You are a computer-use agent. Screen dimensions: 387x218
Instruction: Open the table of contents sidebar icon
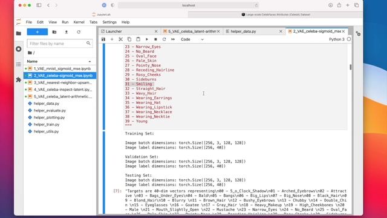[19, 64]
